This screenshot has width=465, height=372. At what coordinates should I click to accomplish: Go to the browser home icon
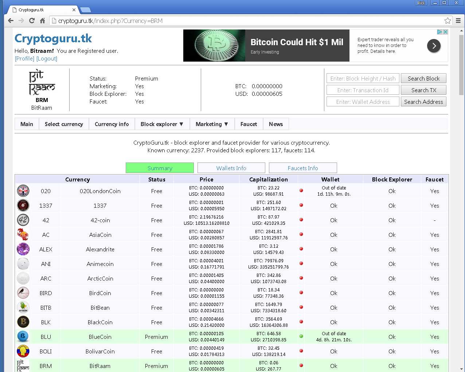[x=42, y=21]
